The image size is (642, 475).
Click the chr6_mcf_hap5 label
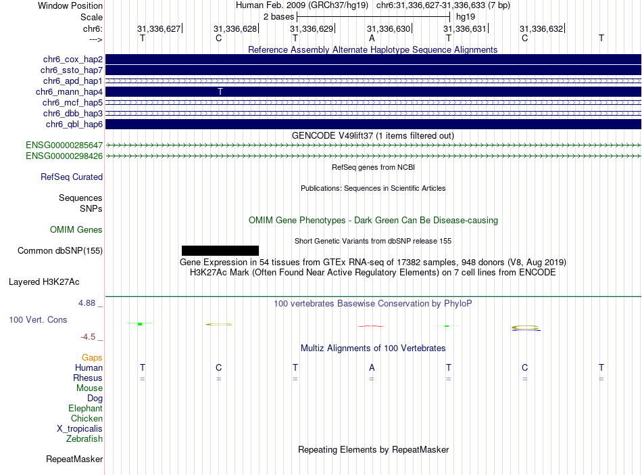click(x=72, y=102)
